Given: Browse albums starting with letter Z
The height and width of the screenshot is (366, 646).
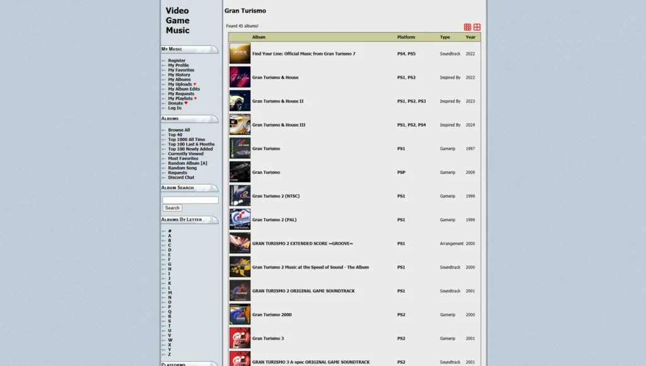Looking at the screenshot, I should point(169,355).
